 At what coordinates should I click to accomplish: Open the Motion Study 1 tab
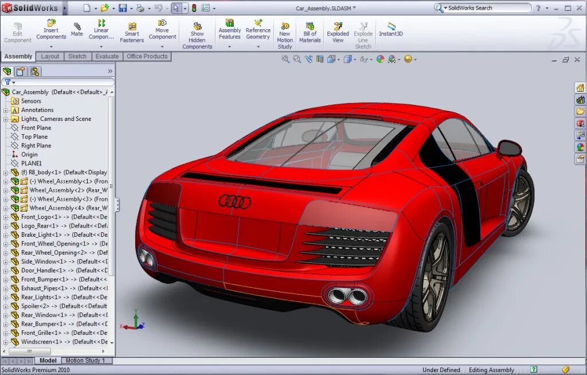[x=85, y=361]
